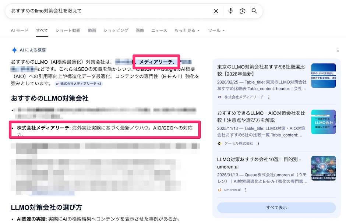The image size is (346, 223).
Task: Clear the search box with the X icon
Action: coord(216,11)
